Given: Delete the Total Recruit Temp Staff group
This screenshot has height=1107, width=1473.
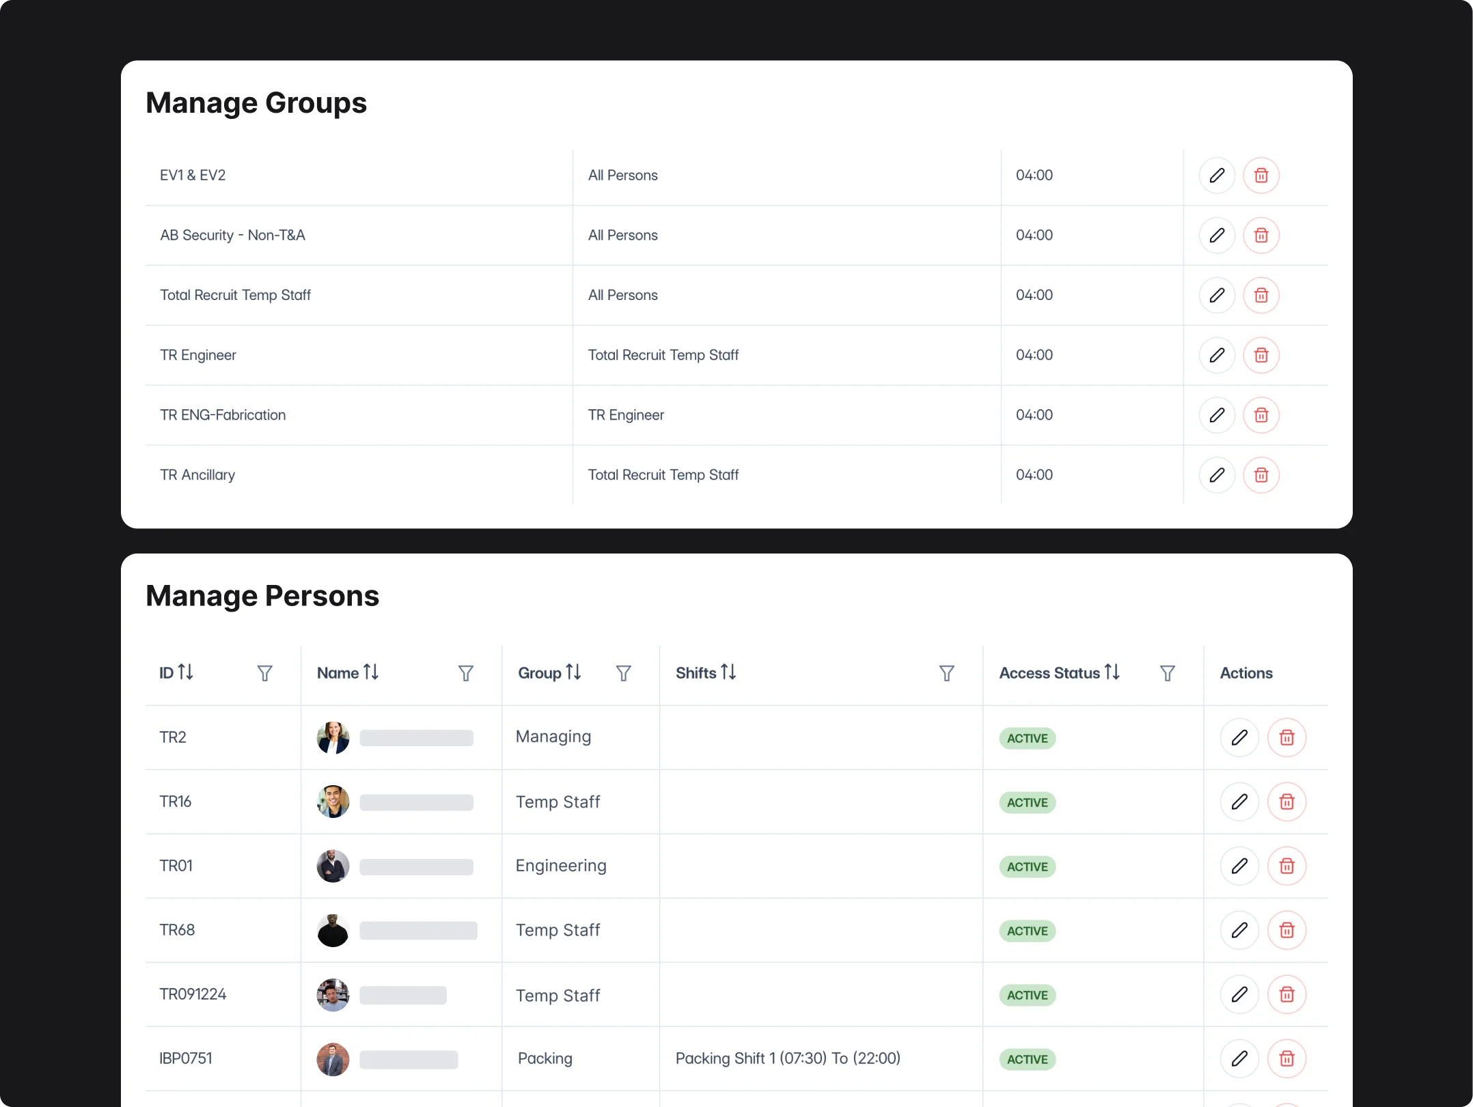Looking at the screenshot, I should [x=1261, y=295].
